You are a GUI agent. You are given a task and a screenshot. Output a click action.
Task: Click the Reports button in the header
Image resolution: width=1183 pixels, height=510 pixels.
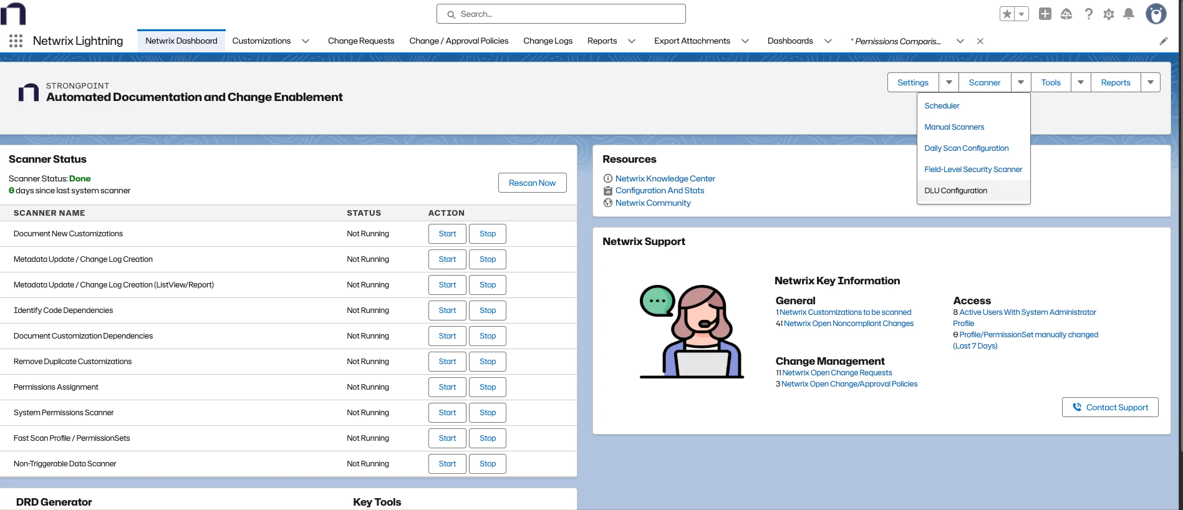pos(1116,82)
